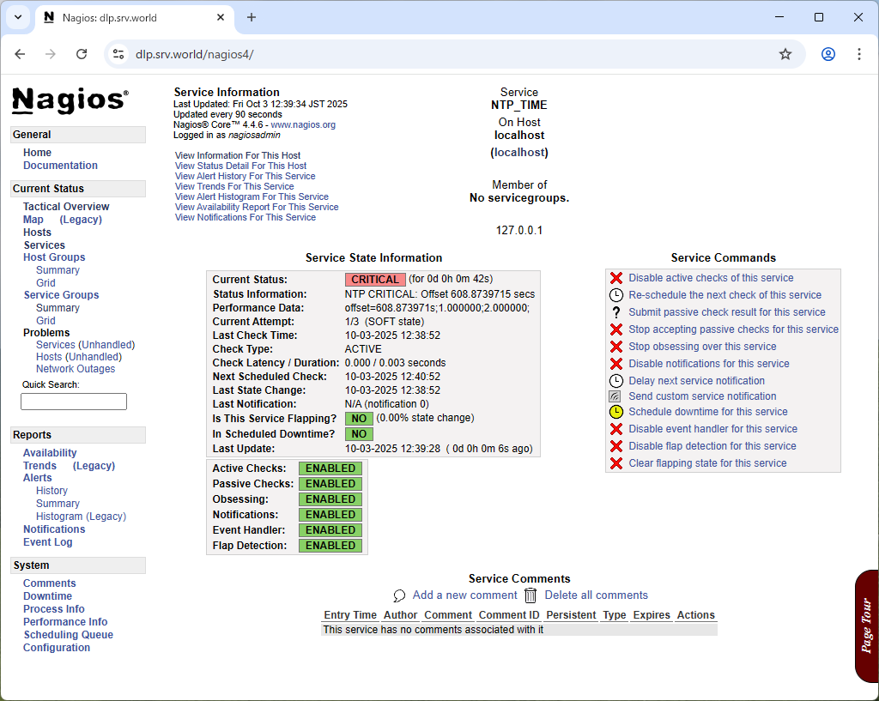Open View Trends For This Service

pos(234,186)
